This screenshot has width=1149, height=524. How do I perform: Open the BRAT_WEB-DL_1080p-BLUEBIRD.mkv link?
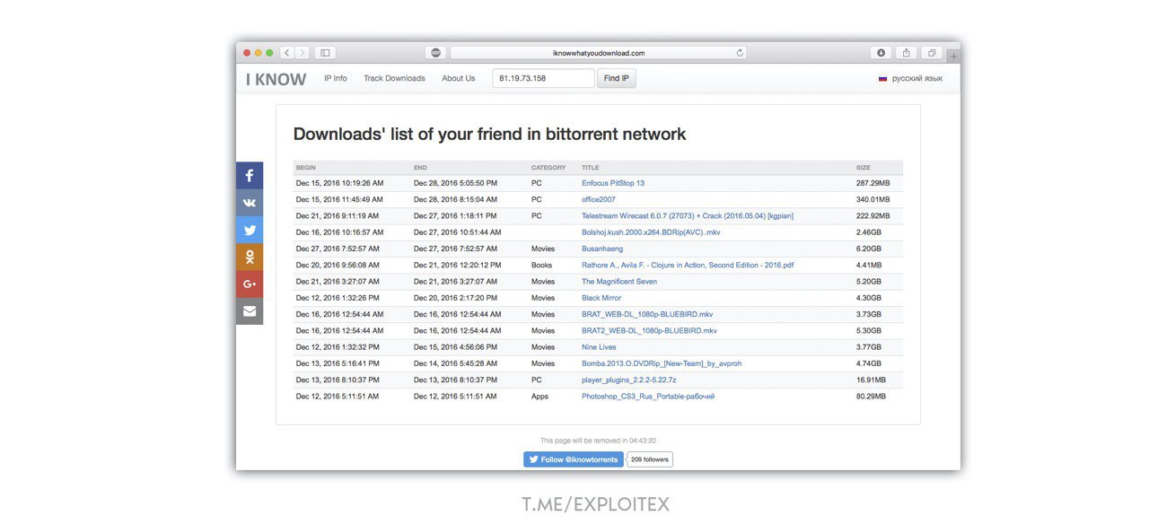click(x=647, y=314)
